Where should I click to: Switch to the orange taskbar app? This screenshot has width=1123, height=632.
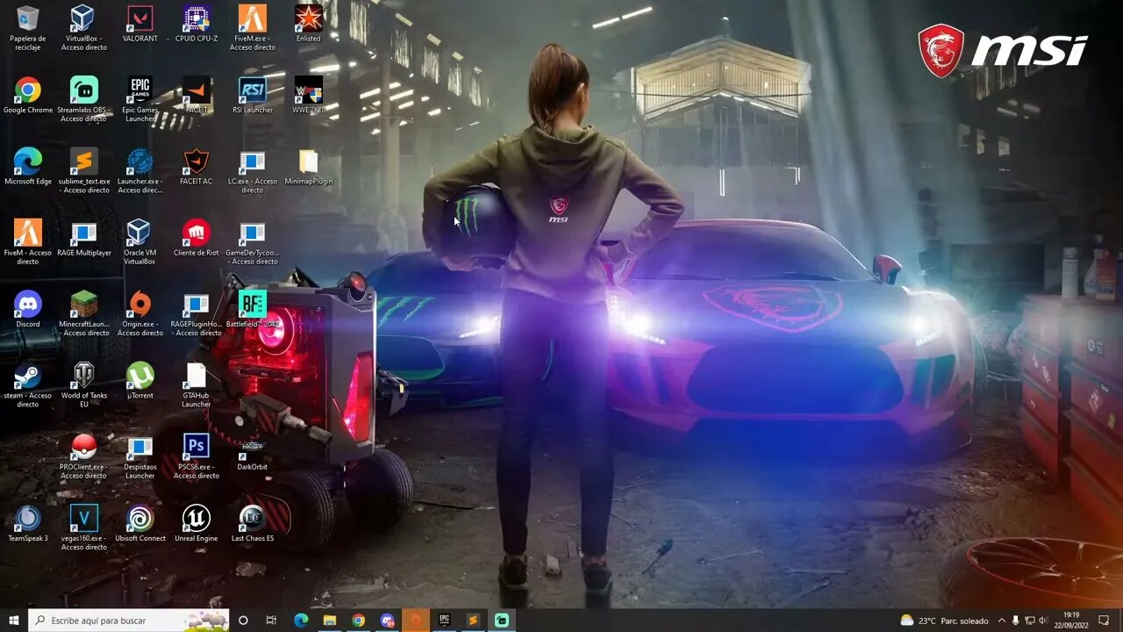(x=416, y=621)
